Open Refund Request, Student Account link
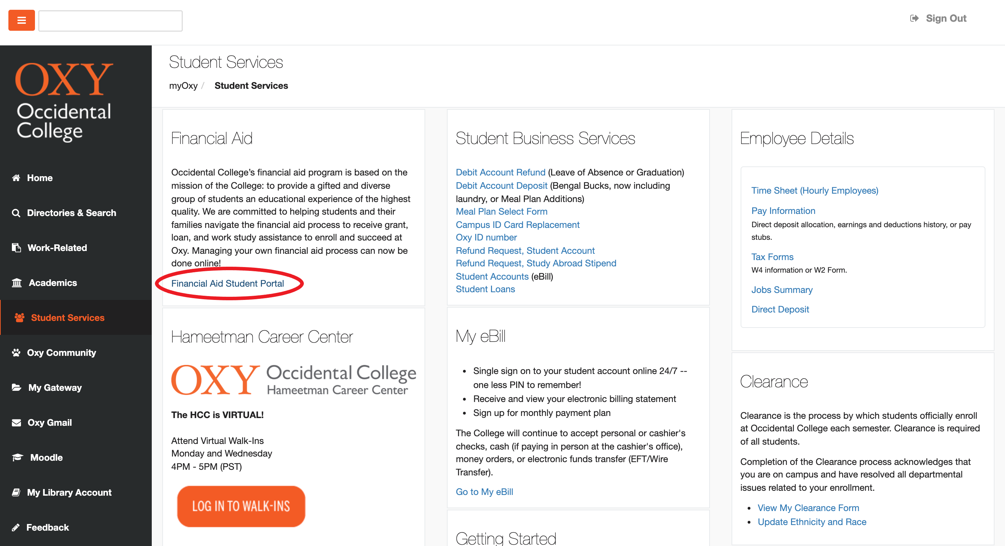This screenshot has width=1005, height=546. pyautogui.click(x=525, y=251)
